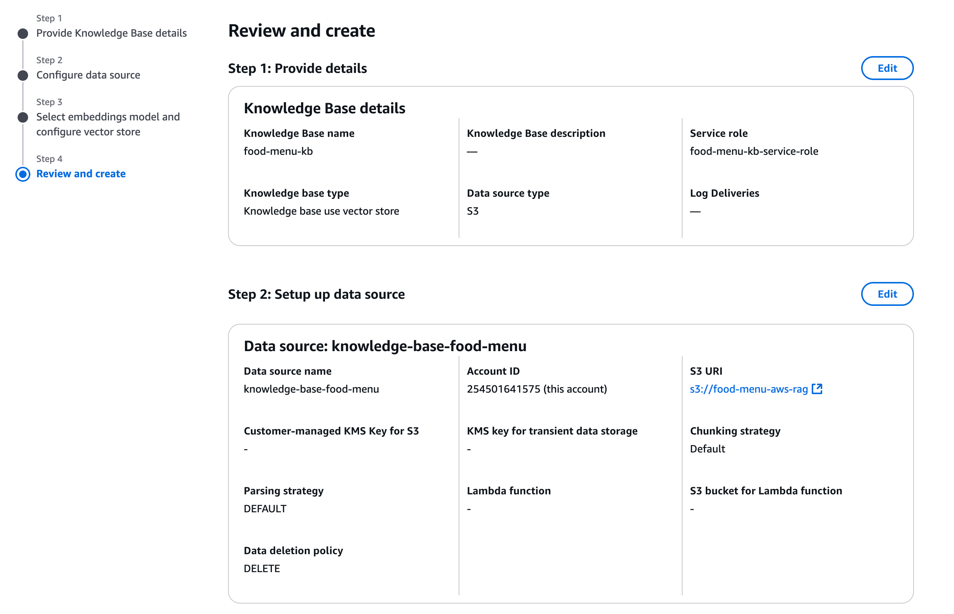Image resolution: width=954 pixels, height=614 pixels.
Task: Click the Step 3 wizard bullet circle
Action: [23, 117]
